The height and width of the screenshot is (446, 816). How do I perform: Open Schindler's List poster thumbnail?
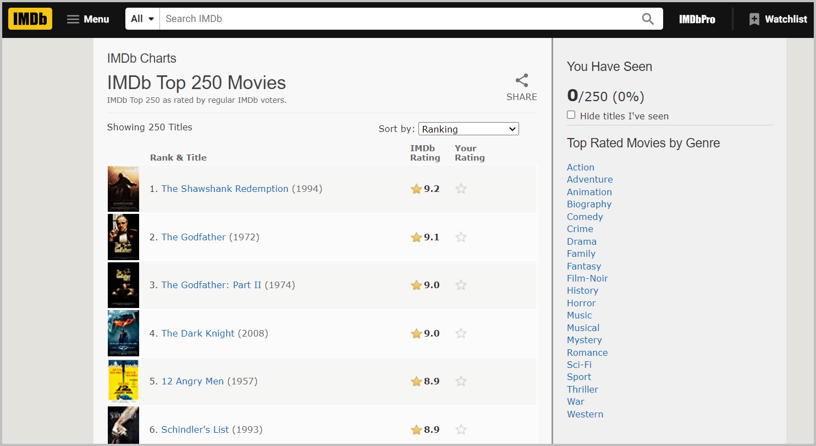pyautogui.click(x=123, y=425)
